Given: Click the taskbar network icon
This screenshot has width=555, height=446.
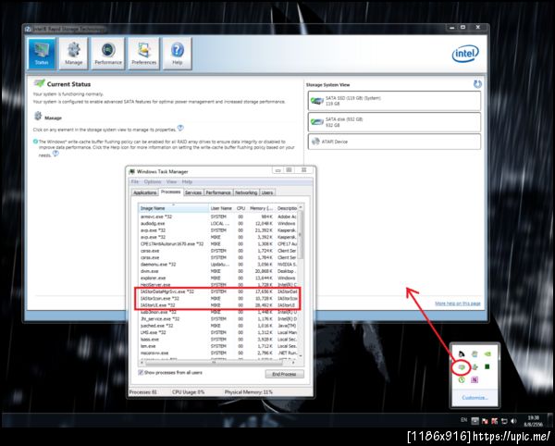Looking at the screenshot, I should coord(504,421).
